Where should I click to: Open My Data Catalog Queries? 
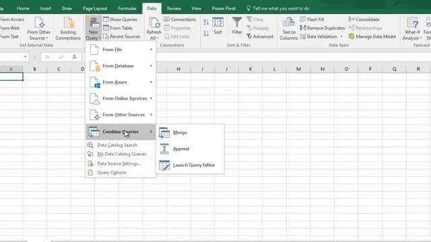(x=121, y=154)
